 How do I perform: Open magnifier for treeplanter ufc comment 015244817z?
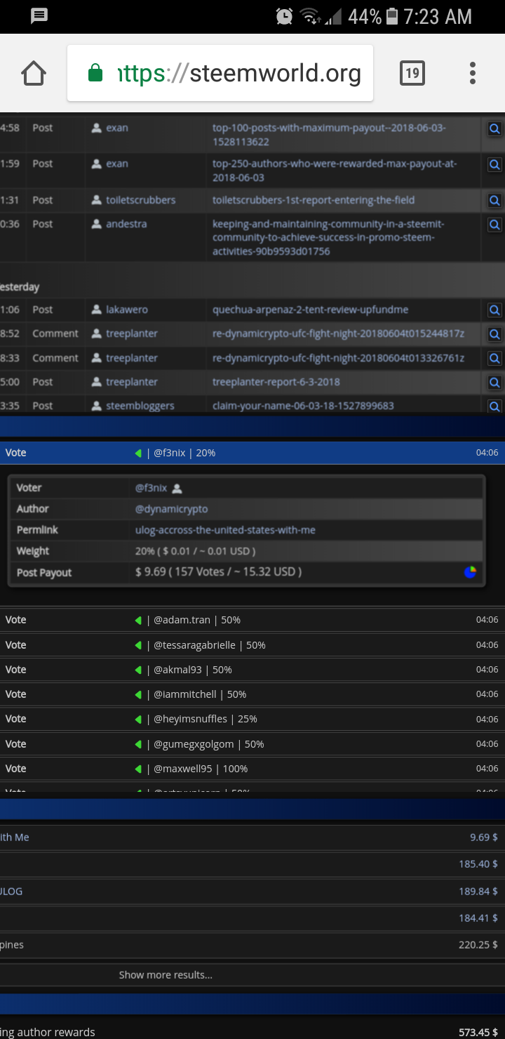(494, 334)
